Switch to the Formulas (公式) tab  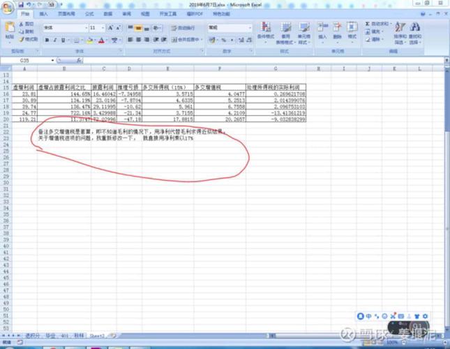(89, 14)
